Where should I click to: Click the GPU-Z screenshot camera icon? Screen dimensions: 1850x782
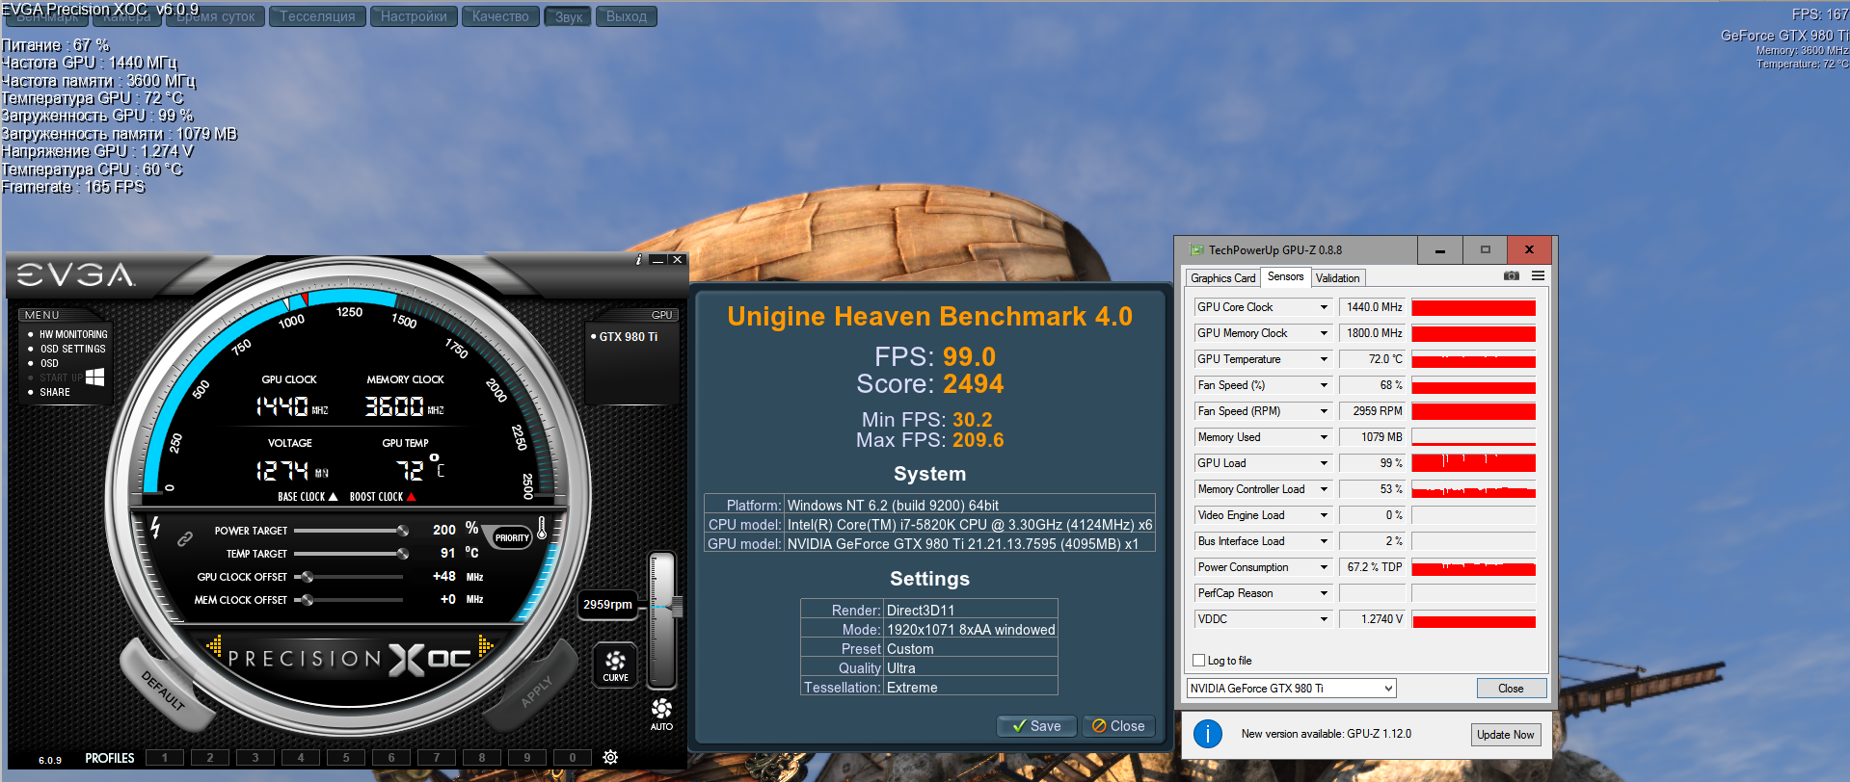point(1511,276)
